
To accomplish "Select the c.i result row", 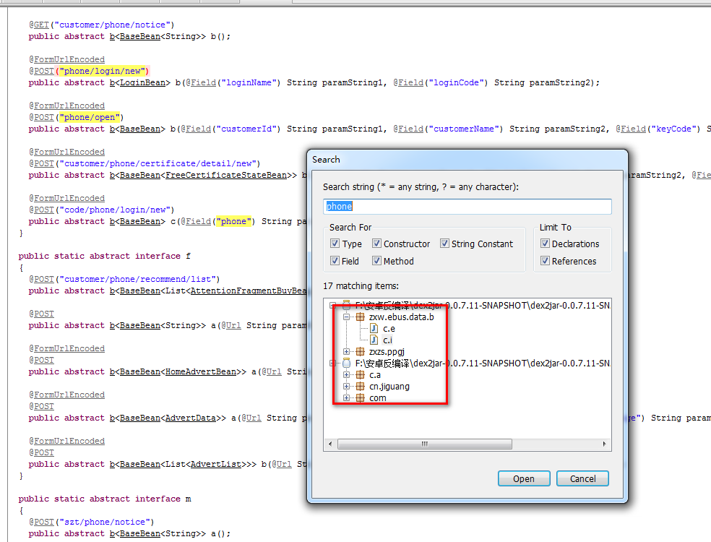I will [387, 340].
